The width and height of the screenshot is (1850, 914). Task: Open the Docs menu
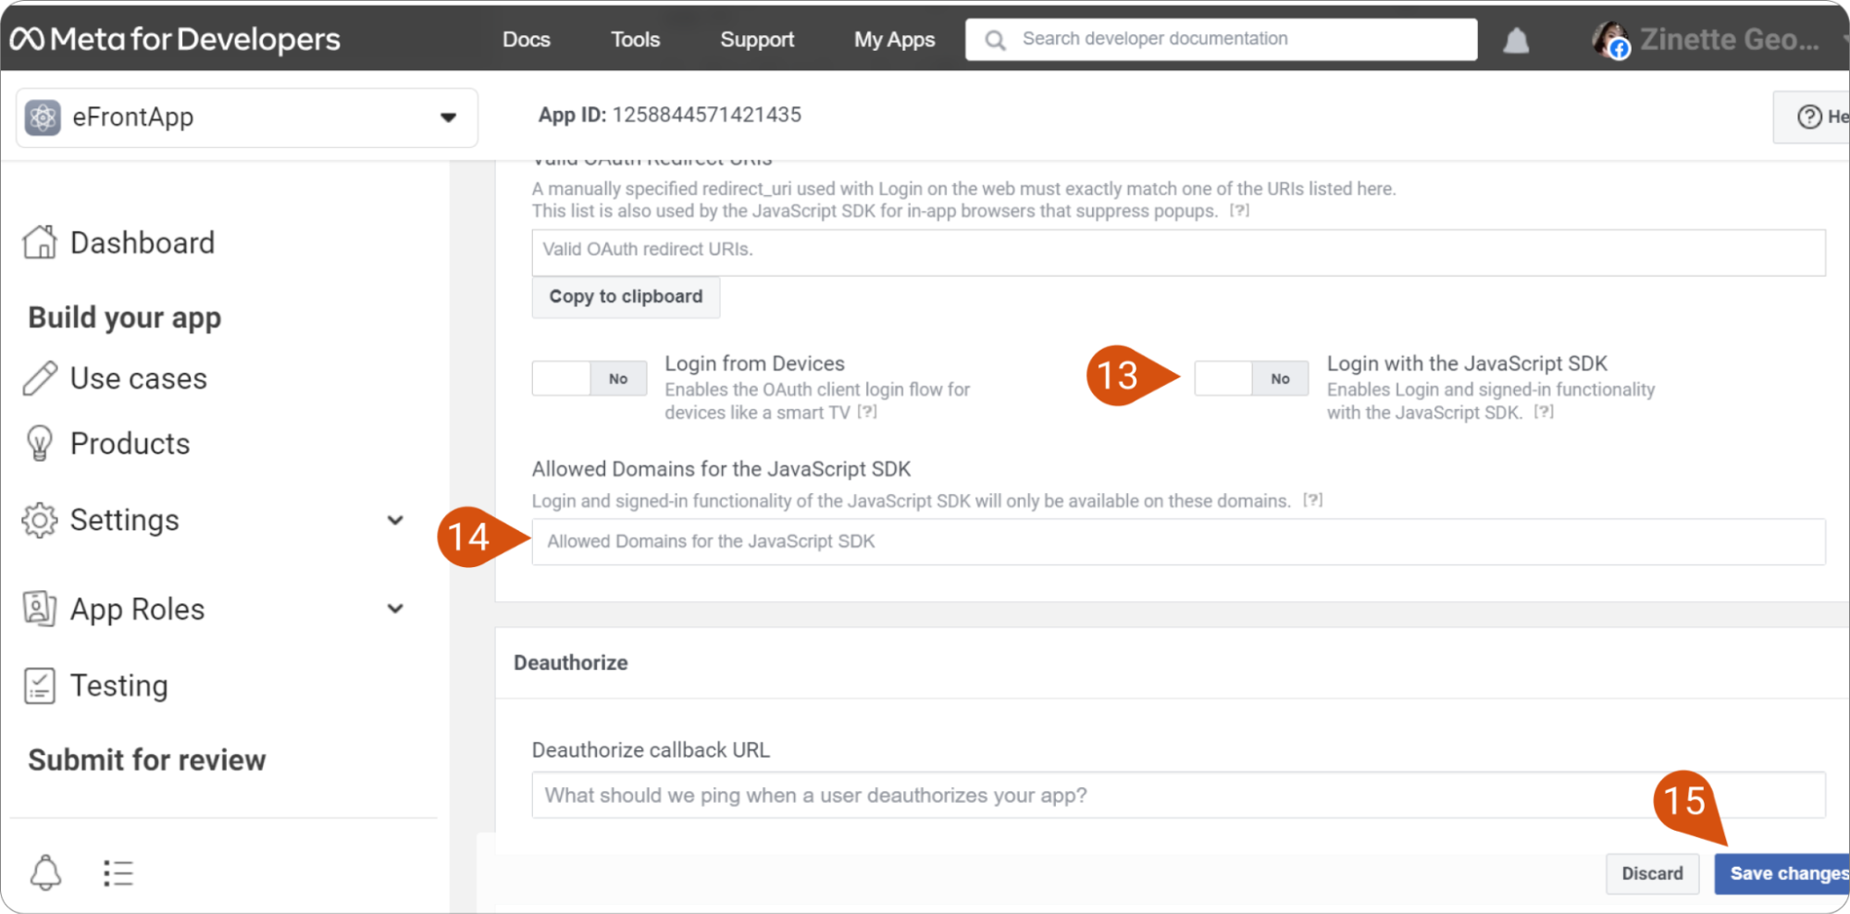527,40
